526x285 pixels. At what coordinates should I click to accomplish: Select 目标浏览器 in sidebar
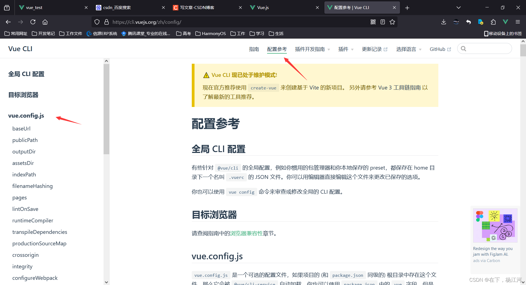click(23, 95)
